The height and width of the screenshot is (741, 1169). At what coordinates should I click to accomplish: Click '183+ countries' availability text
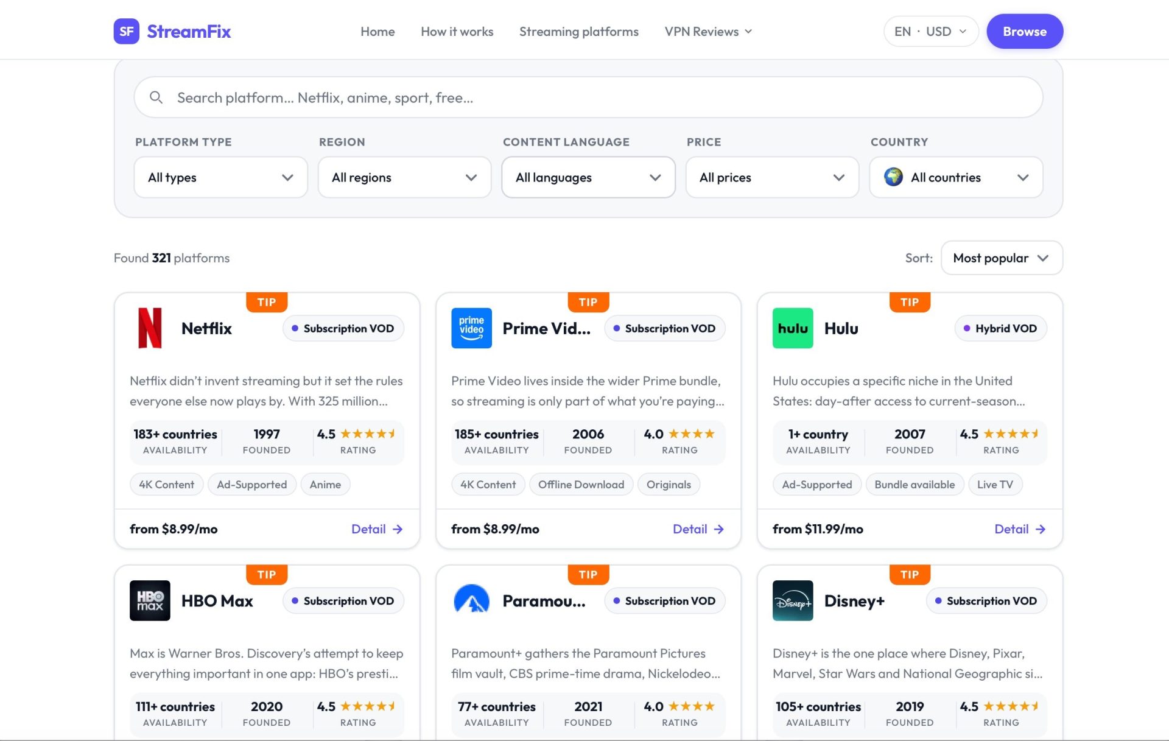coord(175,434)
